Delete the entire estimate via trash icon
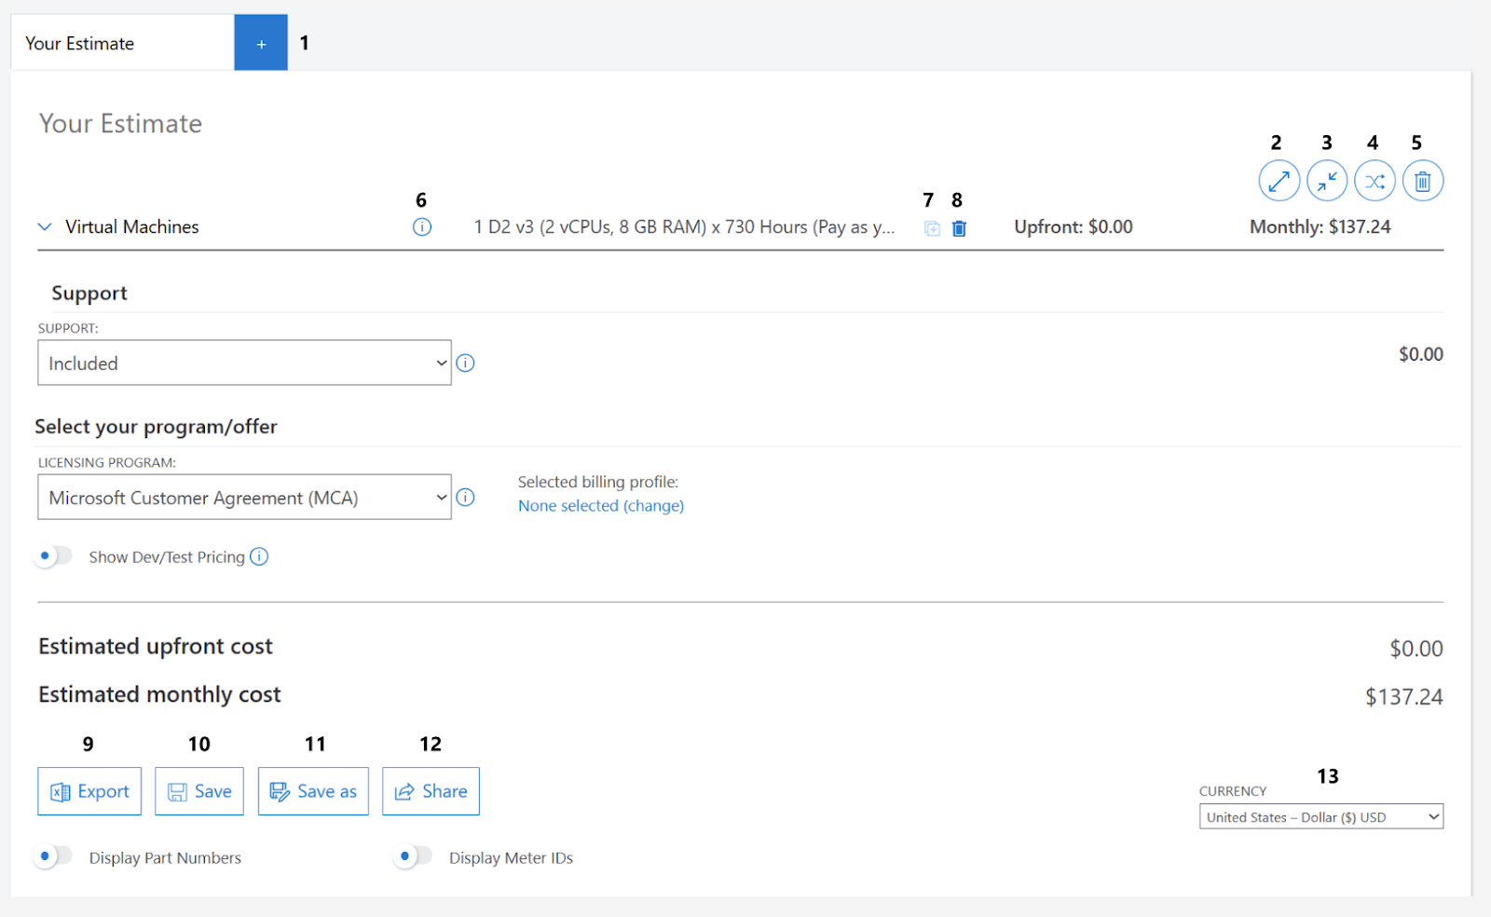Viewport: 1491px width, 917px height. point(1422,180)
